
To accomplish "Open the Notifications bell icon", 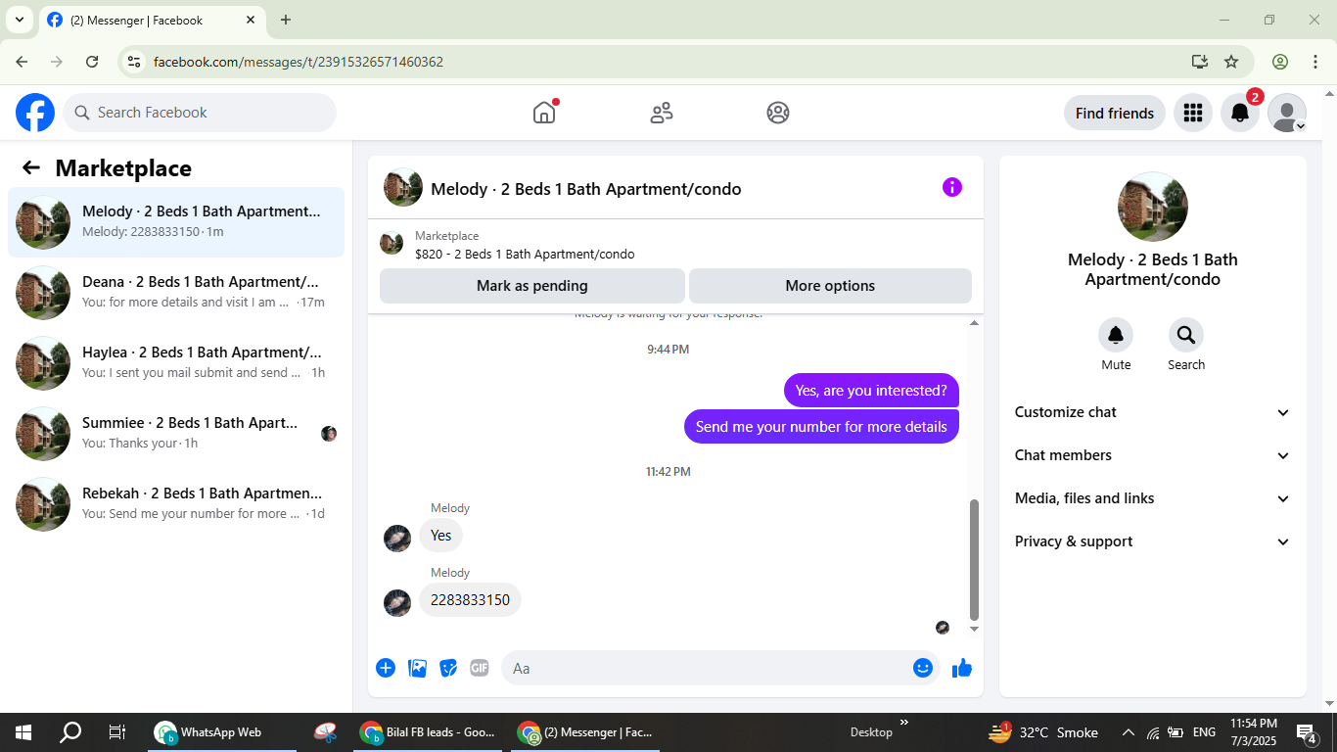I will pos(1240,113).
